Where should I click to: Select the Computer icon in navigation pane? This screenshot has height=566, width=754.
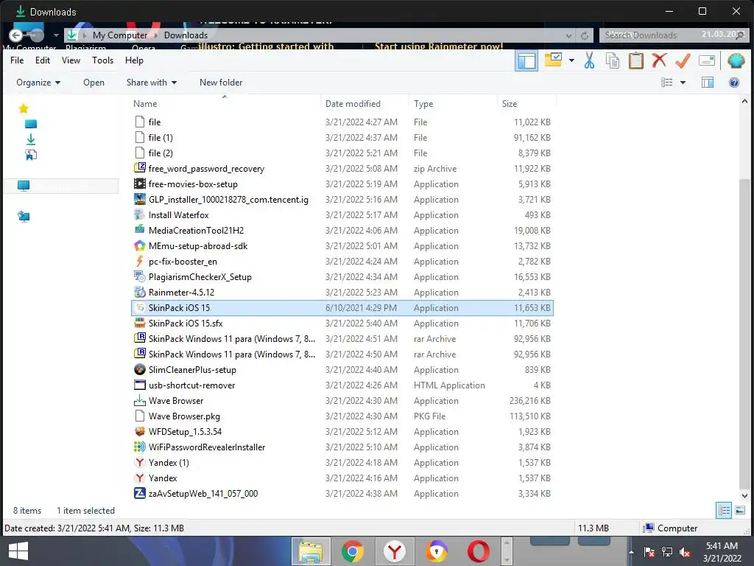point(24,186)
